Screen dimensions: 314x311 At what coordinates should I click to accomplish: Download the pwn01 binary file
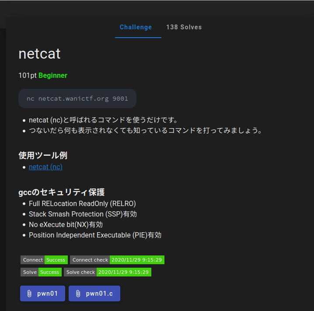tap(42, 294)
